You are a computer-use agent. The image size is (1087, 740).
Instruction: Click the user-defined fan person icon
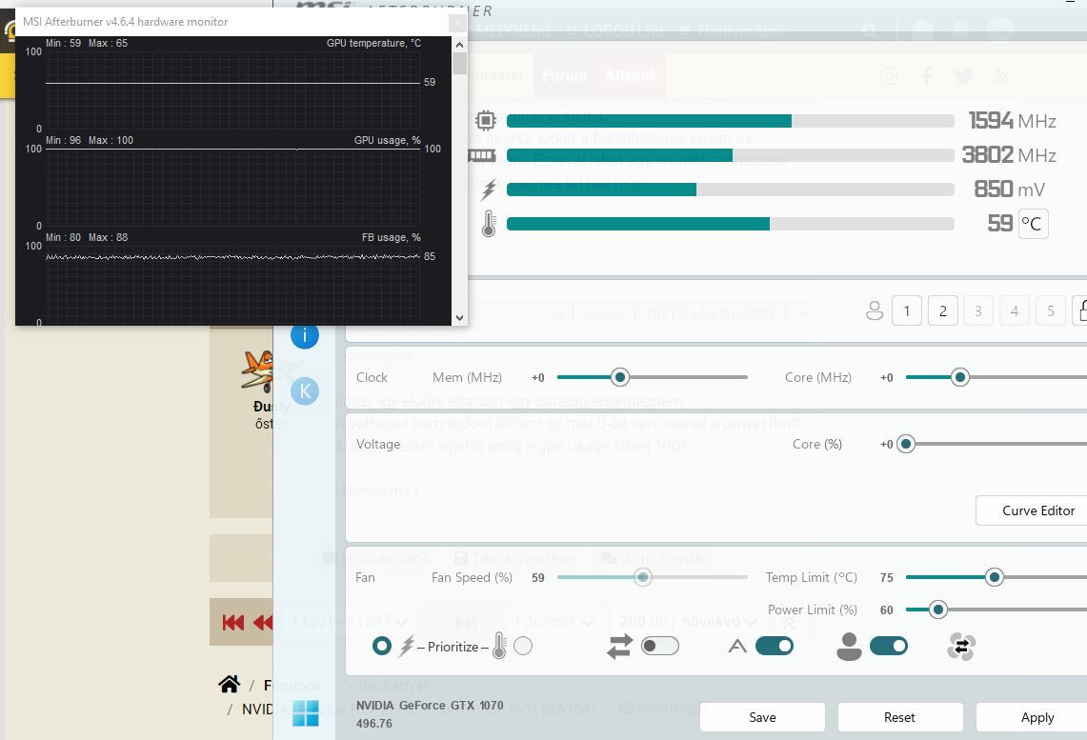(x=849, y=647)
